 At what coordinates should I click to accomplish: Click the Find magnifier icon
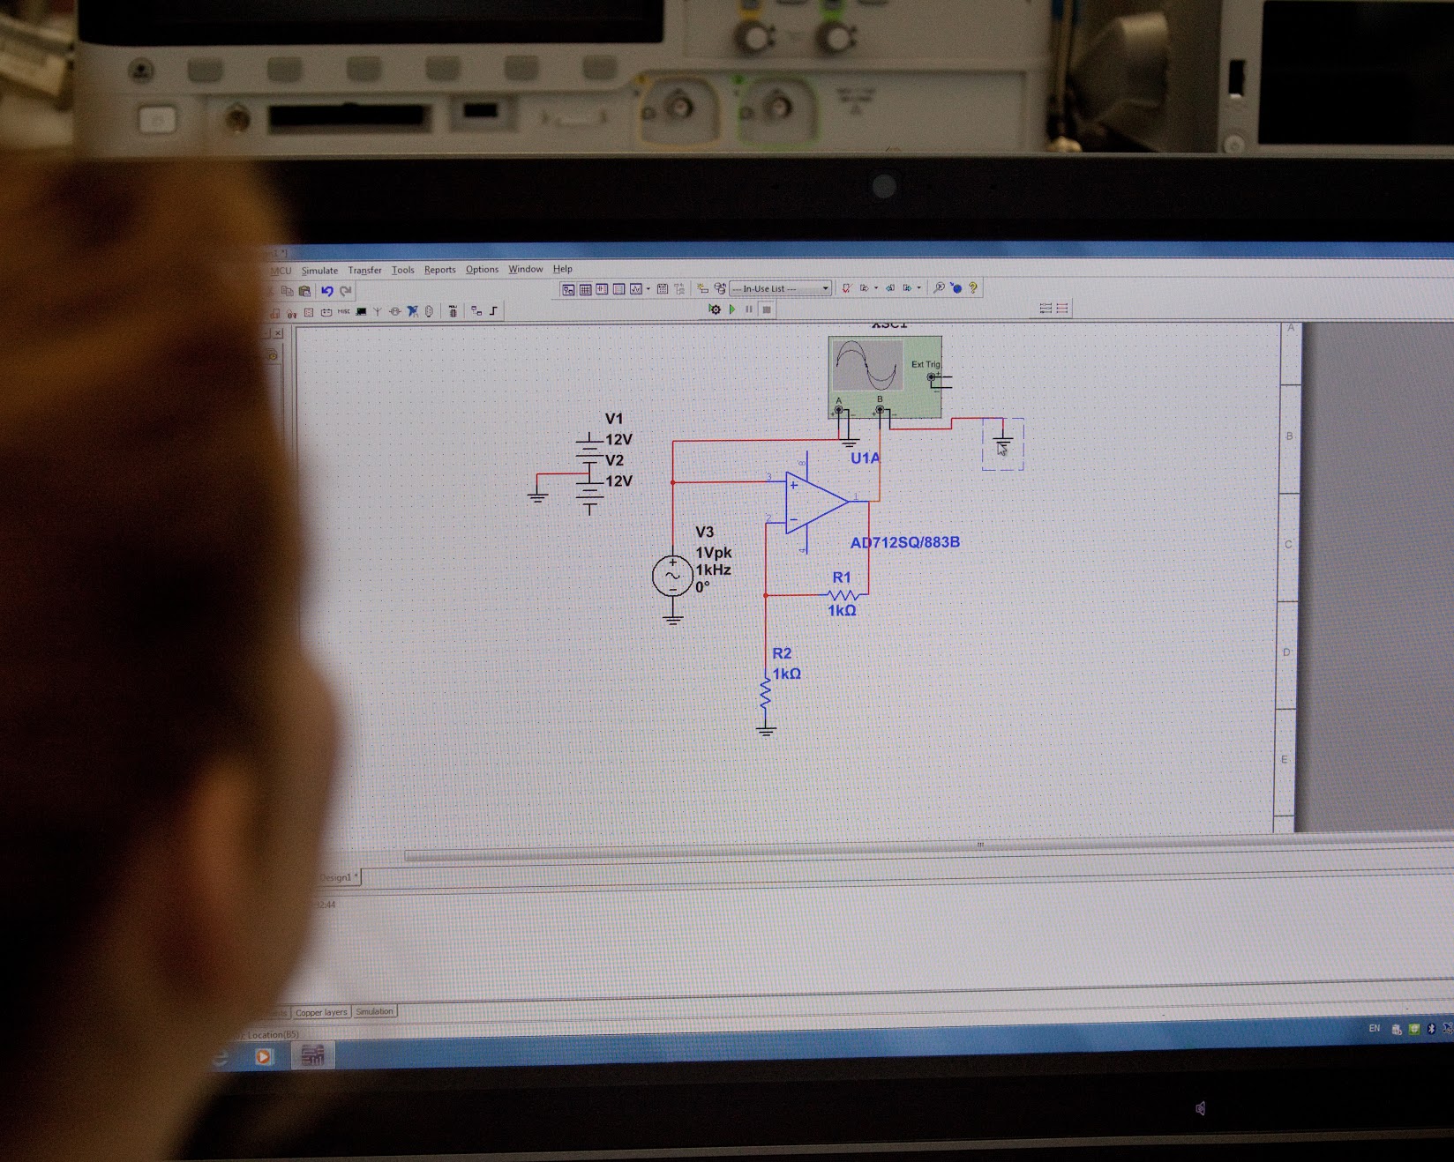tap(939, 287)
